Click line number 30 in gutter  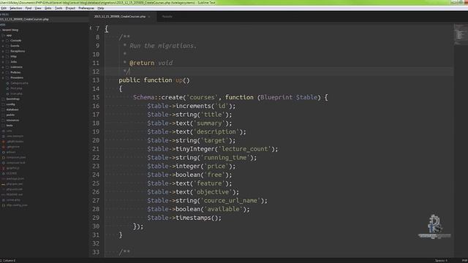pos(96,226)
